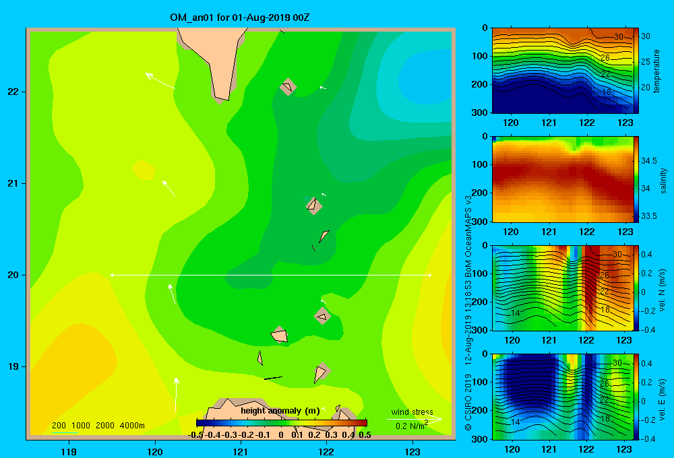Screen dimensions: 674x458
Task: Click the '200 1000 2000 4000m' depth legend
Action: coord(98,426)
